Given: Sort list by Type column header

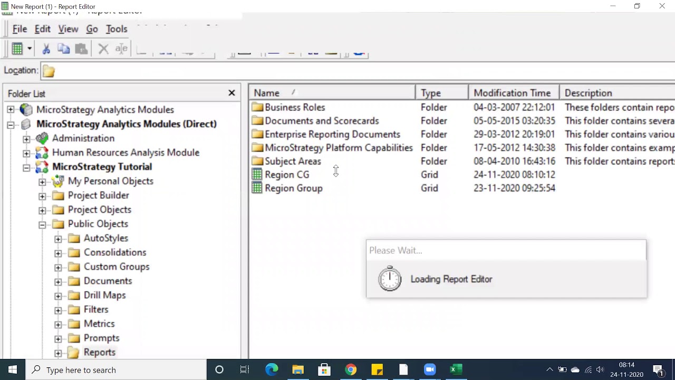Looking at the screenshot, I should click(442, 93).
